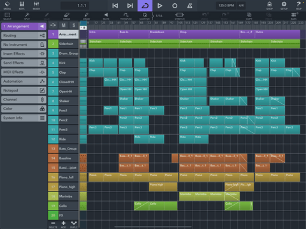Expand the Insert Effects section
The image size is (306, 229).
pyautogui.click(x=24, y=53)
